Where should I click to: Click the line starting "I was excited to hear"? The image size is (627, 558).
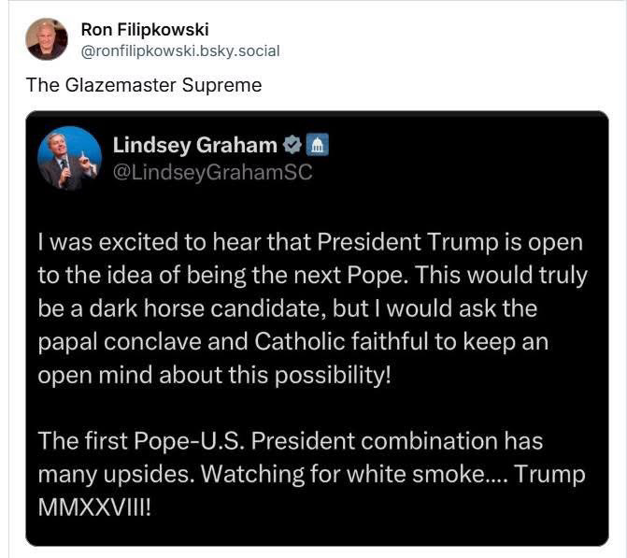click(x=310, y=242)
